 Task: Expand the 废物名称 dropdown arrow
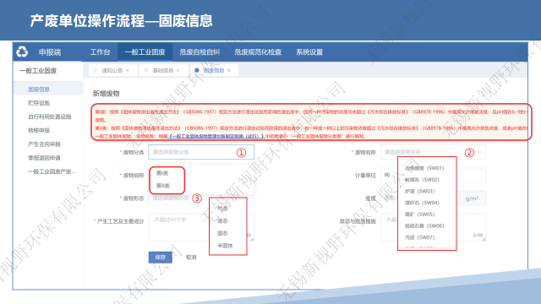480,152
